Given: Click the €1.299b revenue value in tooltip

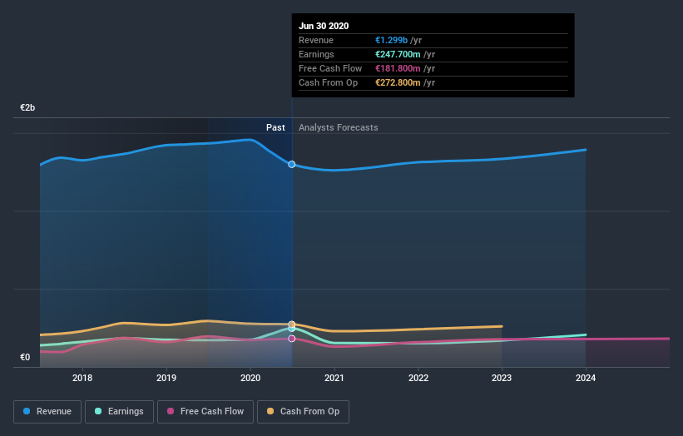Looking at the screenshot, I should point(392,40).
